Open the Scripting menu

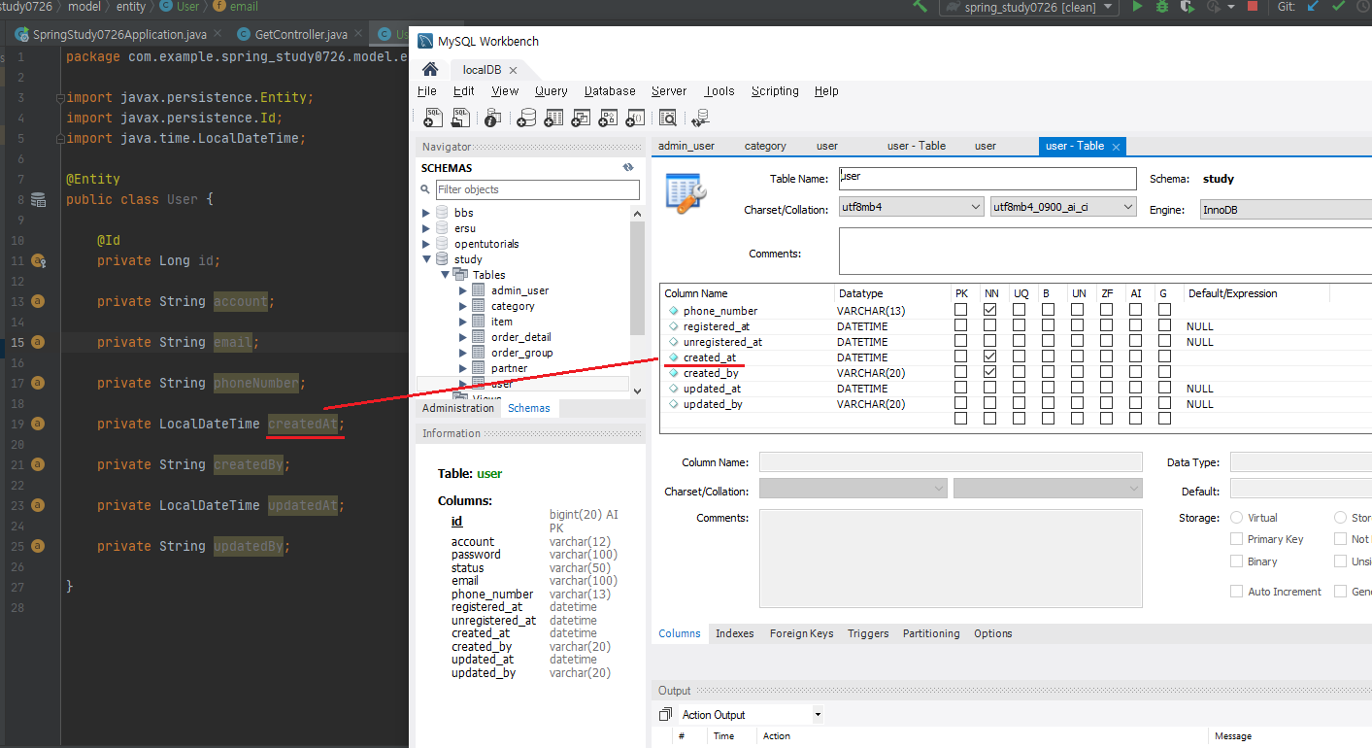pyautogui.click(x=775, y=91)
